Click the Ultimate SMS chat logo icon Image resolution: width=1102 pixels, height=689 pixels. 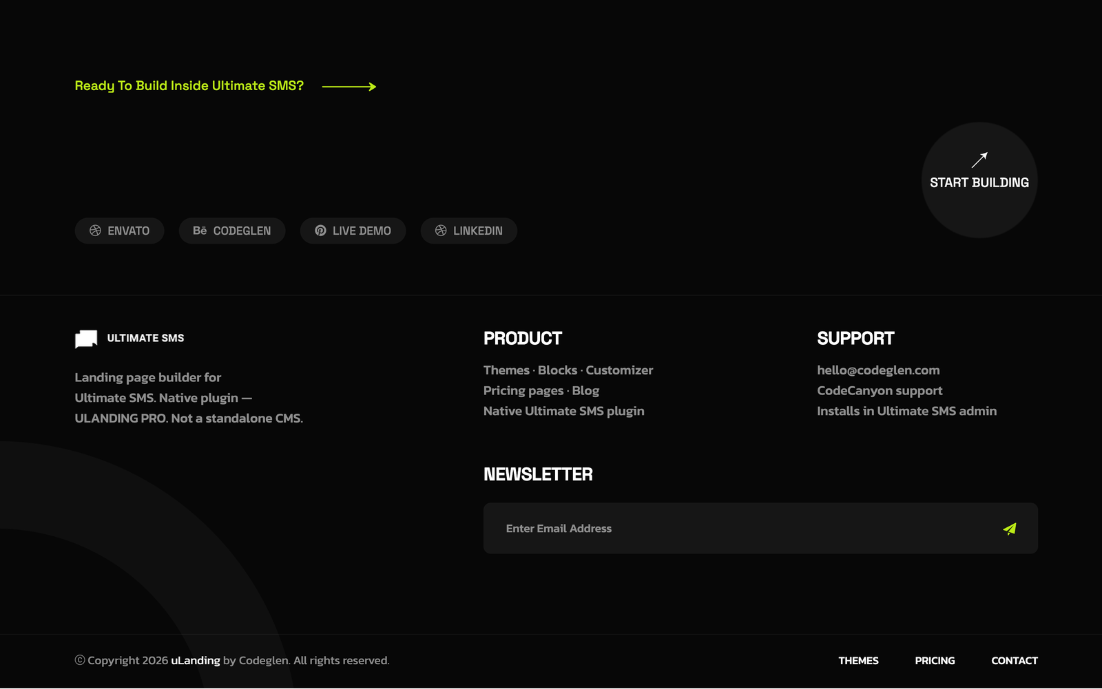click(x=86, y=339)
